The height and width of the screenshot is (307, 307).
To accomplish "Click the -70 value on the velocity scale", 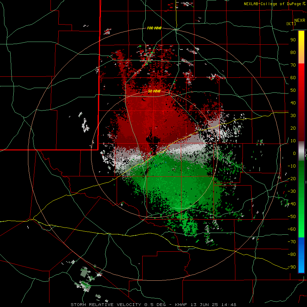I will 292,242.
